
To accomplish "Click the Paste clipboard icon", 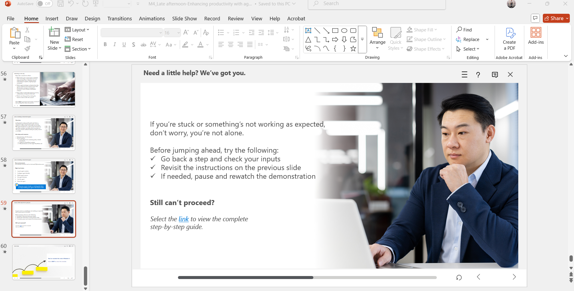I will click(14, 33).
